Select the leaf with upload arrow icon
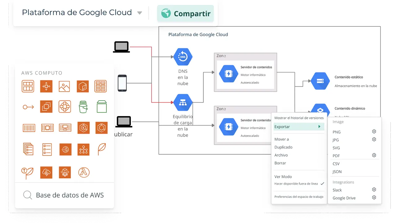This screenshot has width=396, height=223. (x=27, y=173)
